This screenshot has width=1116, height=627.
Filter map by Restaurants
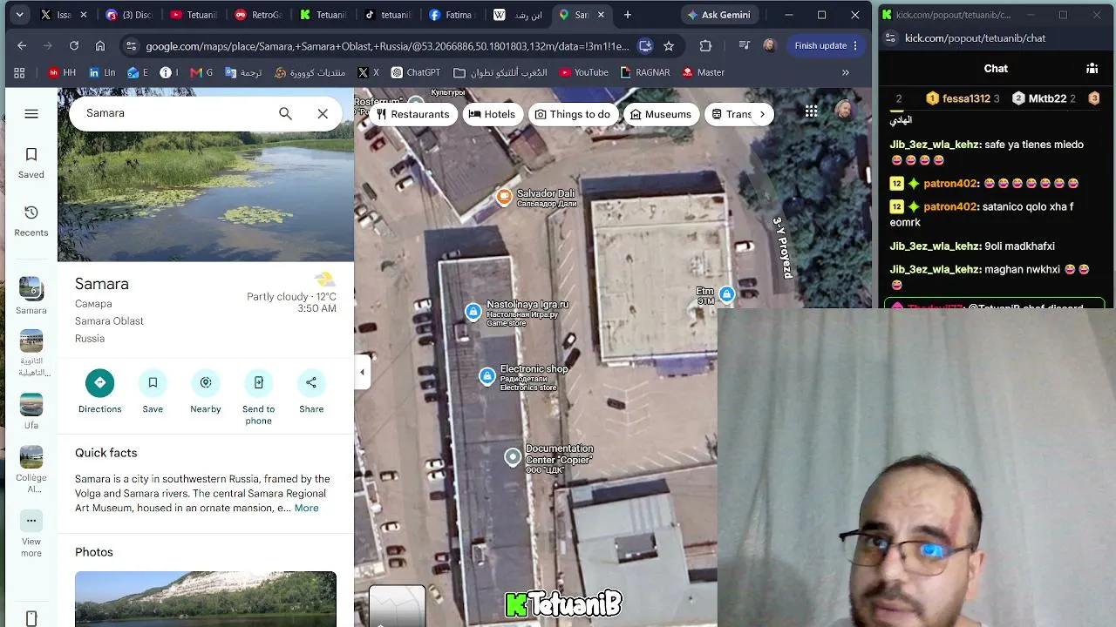click(412, 114)
